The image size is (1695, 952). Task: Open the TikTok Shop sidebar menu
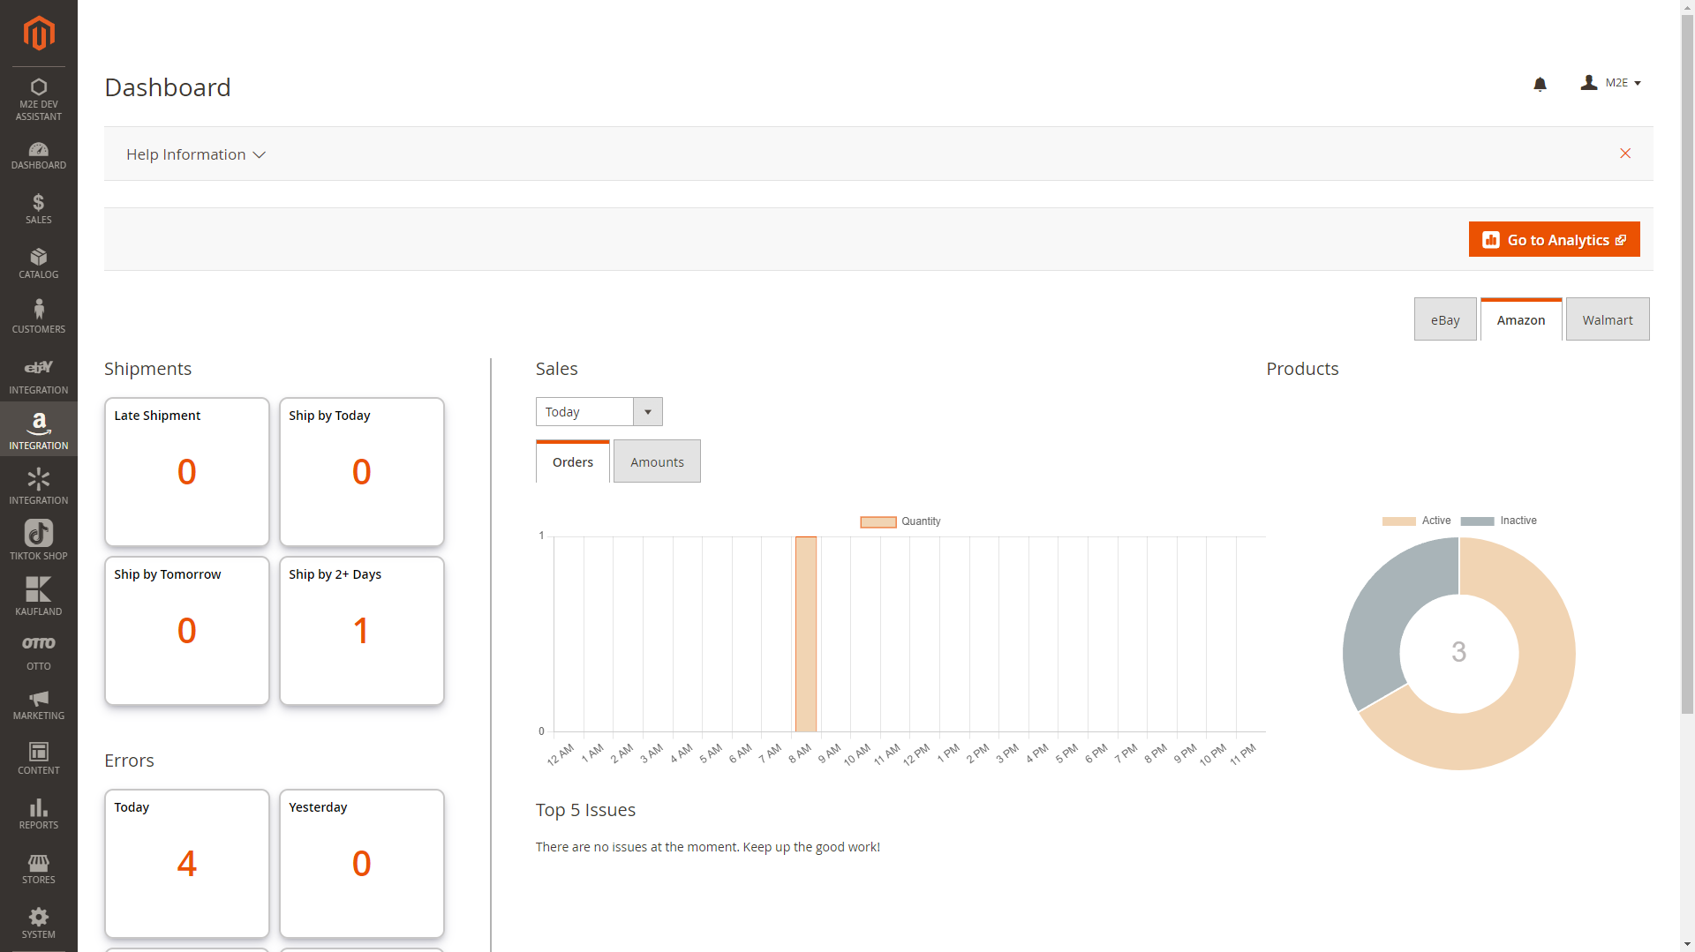pyautogui.click(x=39, y=540)
